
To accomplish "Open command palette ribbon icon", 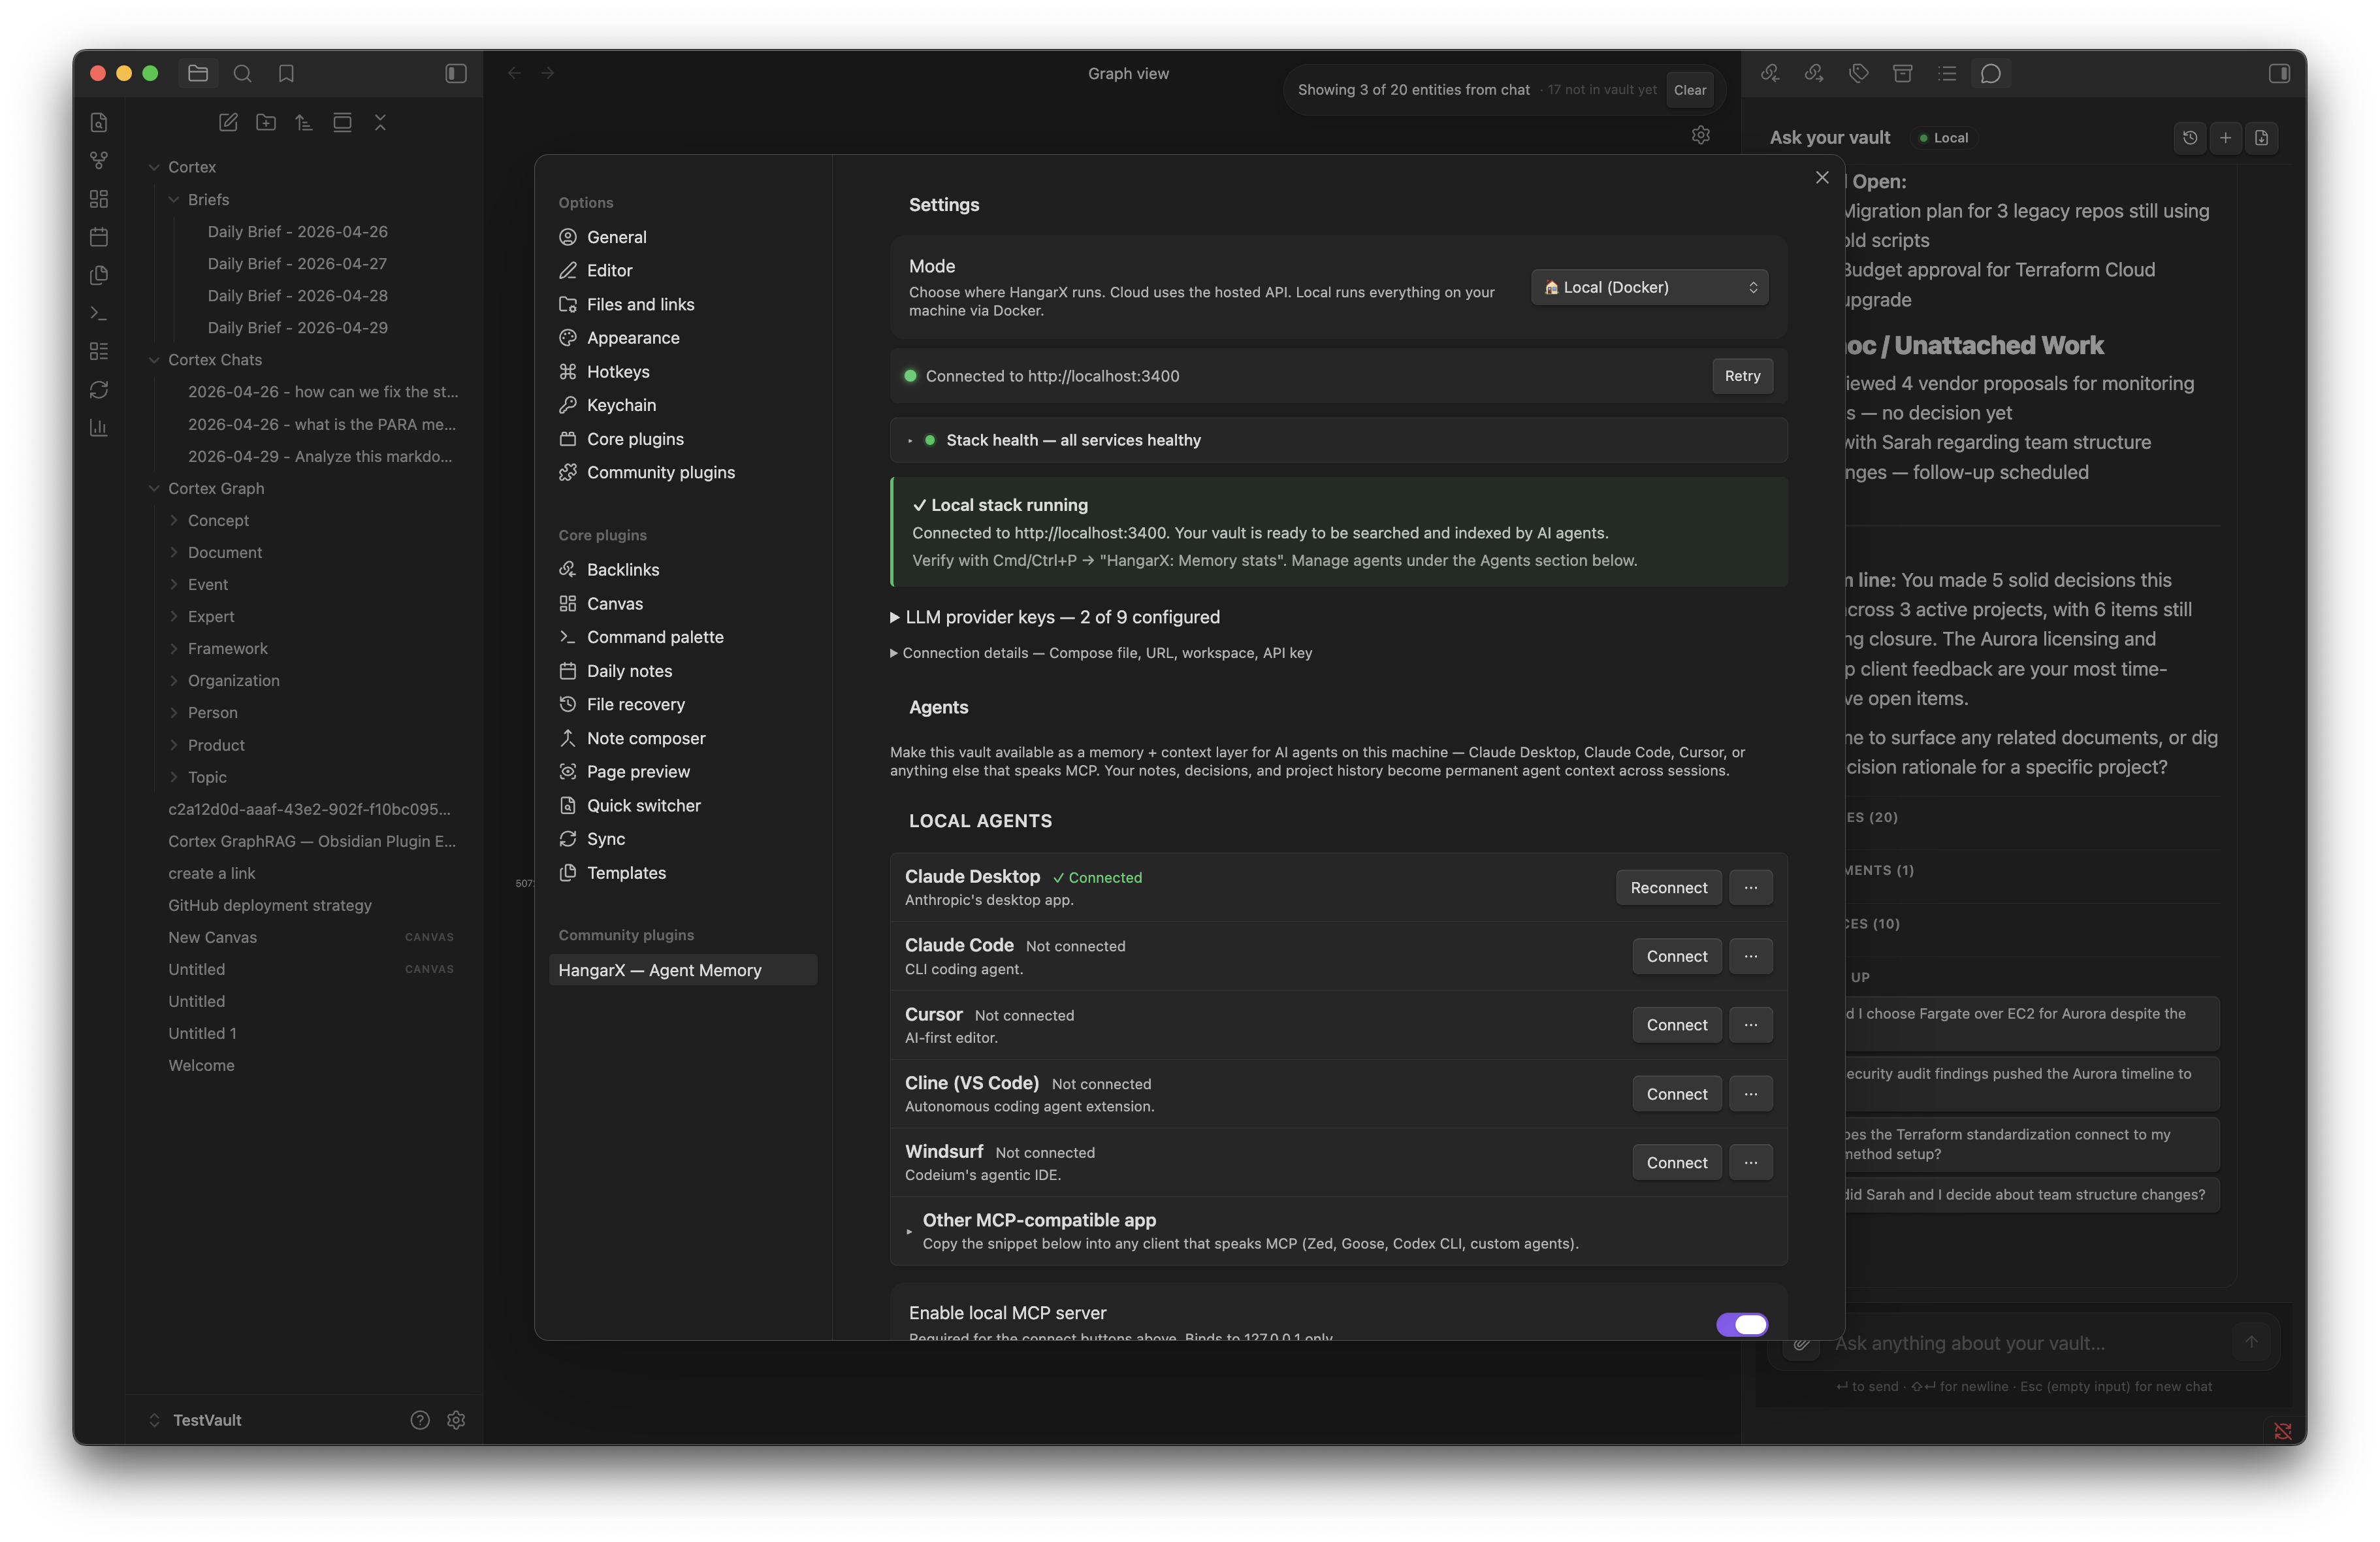I will tap(99, 313).
